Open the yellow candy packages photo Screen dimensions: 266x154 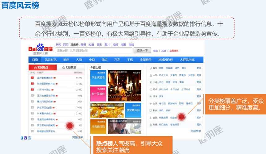point(107,110)
